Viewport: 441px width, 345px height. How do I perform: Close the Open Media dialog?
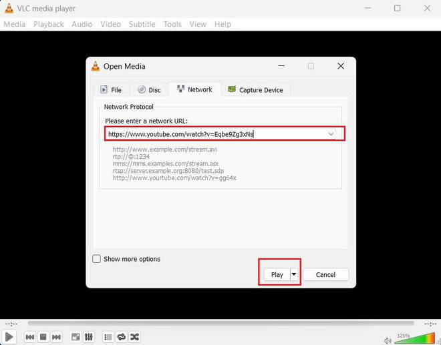click(341, 66)
